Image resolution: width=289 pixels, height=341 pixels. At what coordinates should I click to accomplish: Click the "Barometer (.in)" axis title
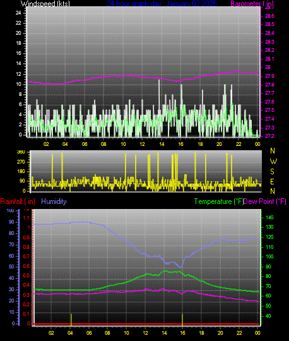252,4
